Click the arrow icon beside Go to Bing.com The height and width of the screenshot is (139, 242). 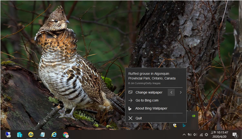click(130, 101)
